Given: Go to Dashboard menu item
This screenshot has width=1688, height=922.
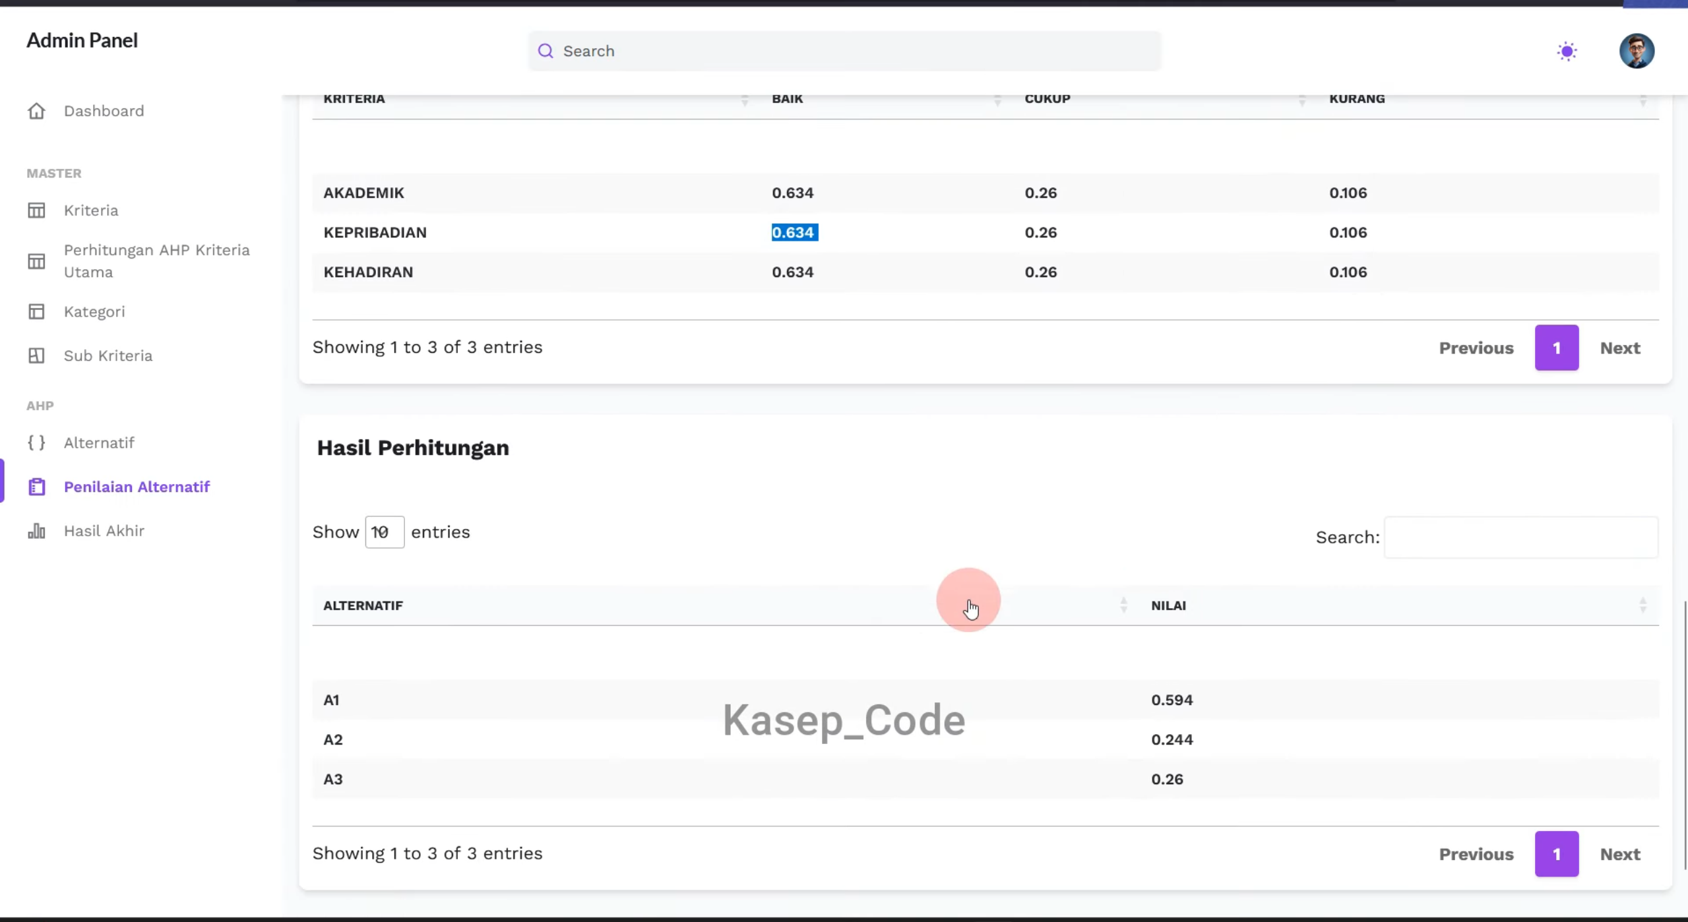Looking at the screenshot, I should coord(104,111).
